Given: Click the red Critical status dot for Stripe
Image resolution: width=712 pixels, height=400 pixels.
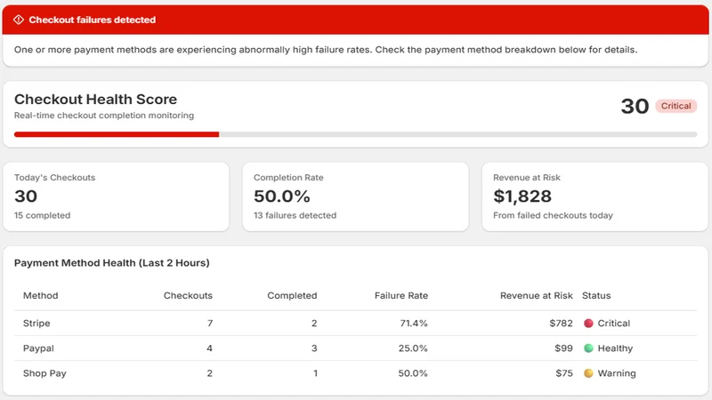Looking at the screenshot, I should click(x=588, y=324).
